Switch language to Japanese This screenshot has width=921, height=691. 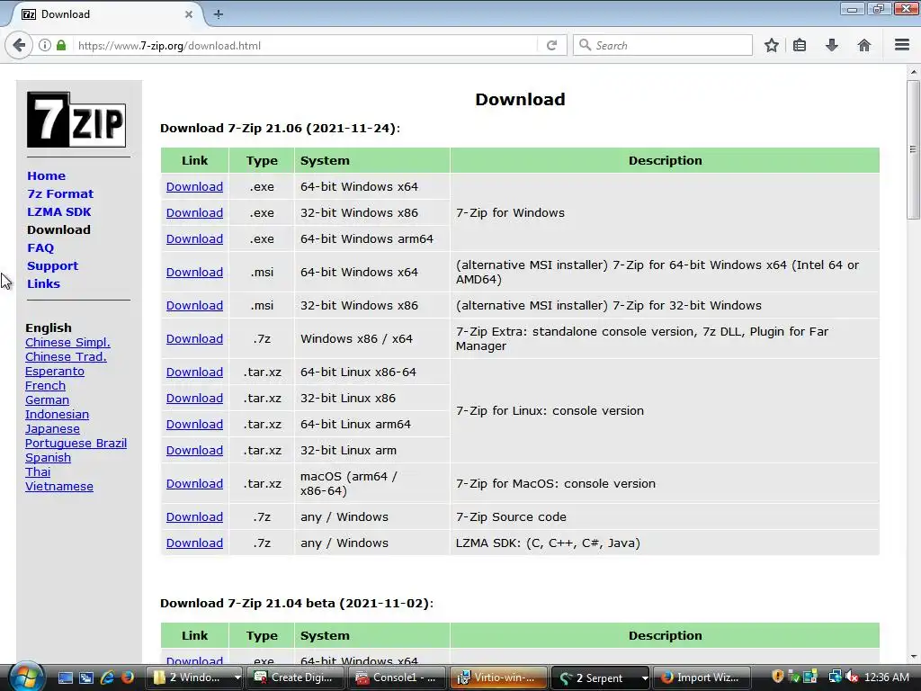52,429
